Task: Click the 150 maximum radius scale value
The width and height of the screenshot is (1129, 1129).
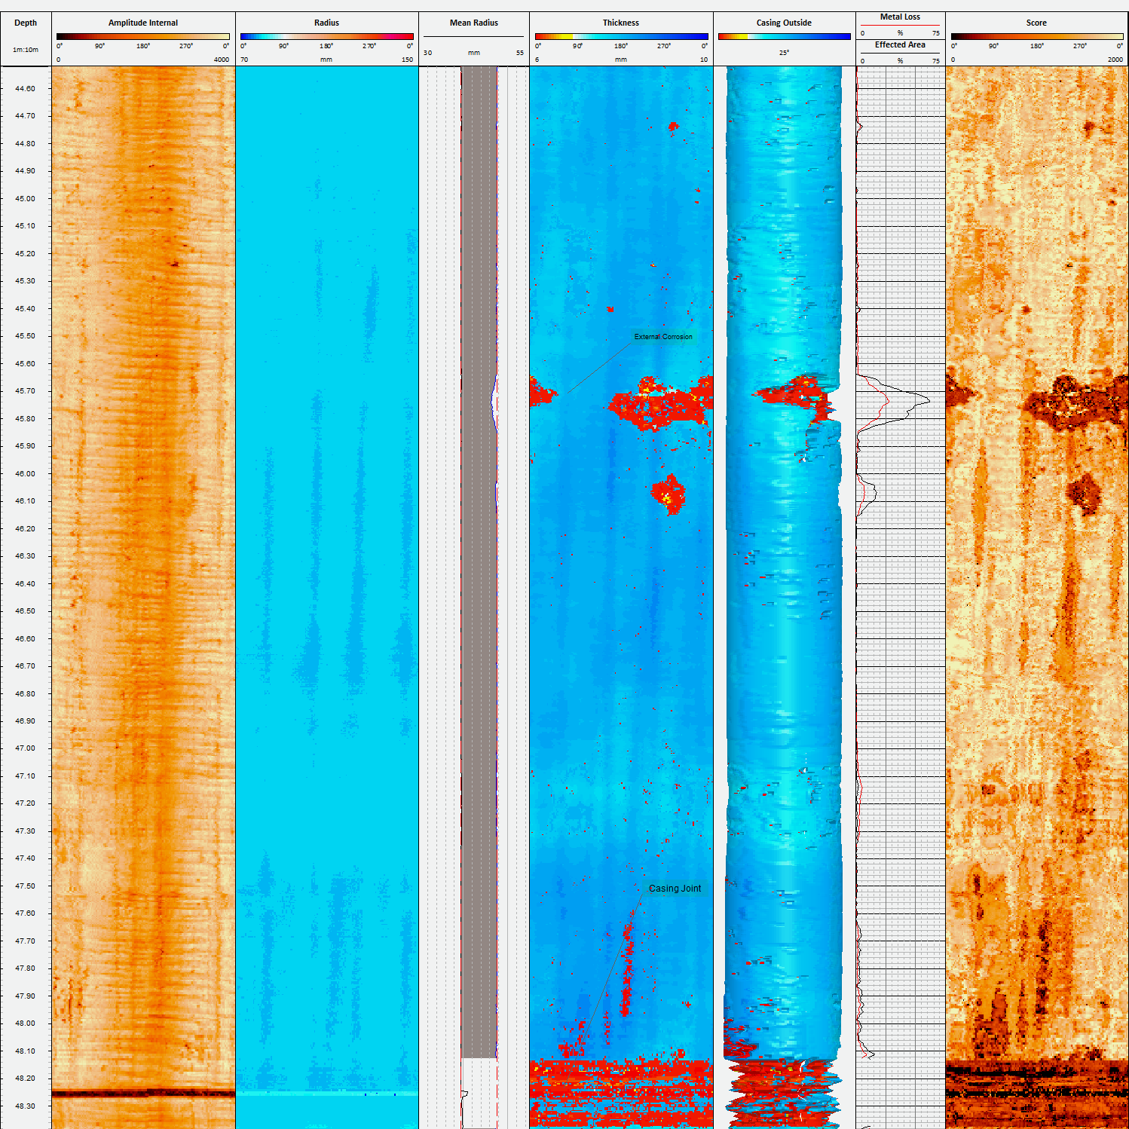Action: point(407,60)
